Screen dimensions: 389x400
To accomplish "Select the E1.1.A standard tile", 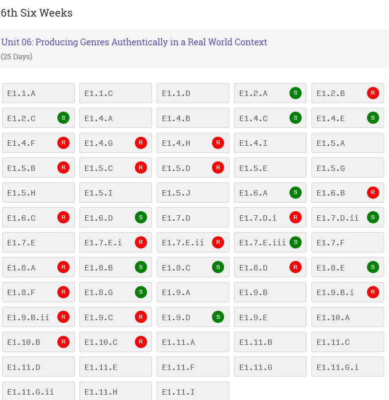I will [x=38, y=93].
